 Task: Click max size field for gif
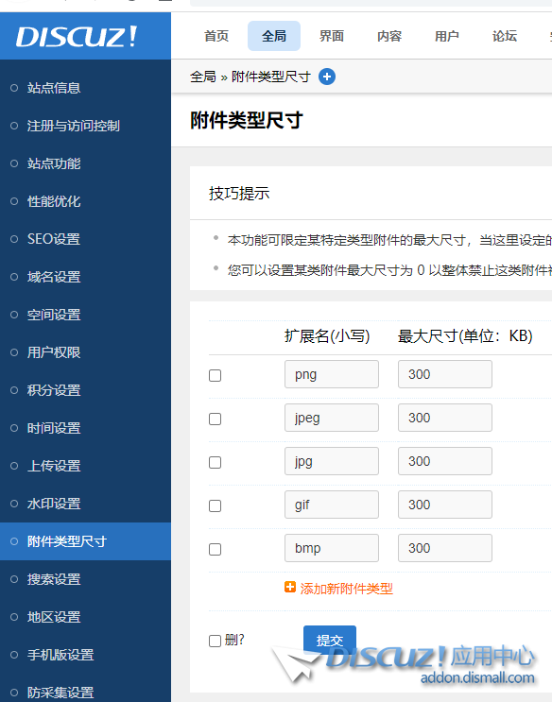click(x=445, y=505)
